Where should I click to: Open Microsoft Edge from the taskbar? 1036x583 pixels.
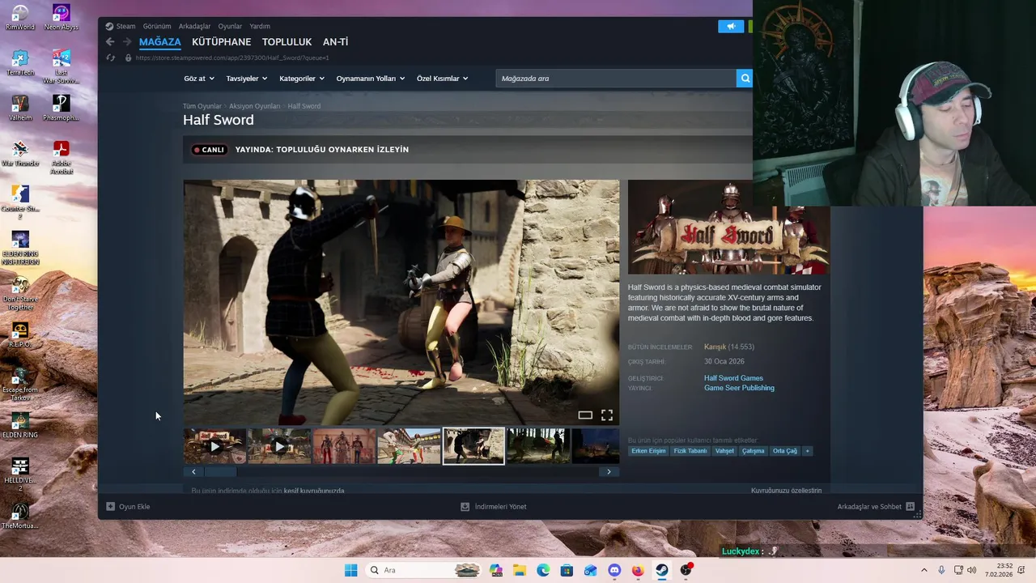(x=543, y=570)
